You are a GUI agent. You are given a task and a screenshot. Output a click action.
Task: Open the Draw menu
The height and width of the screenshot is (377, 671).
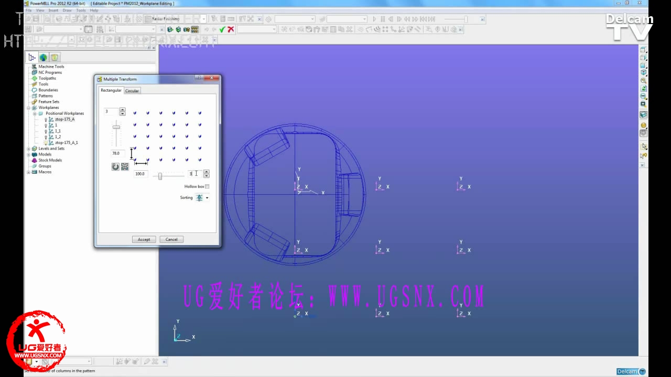coord(67,10)
